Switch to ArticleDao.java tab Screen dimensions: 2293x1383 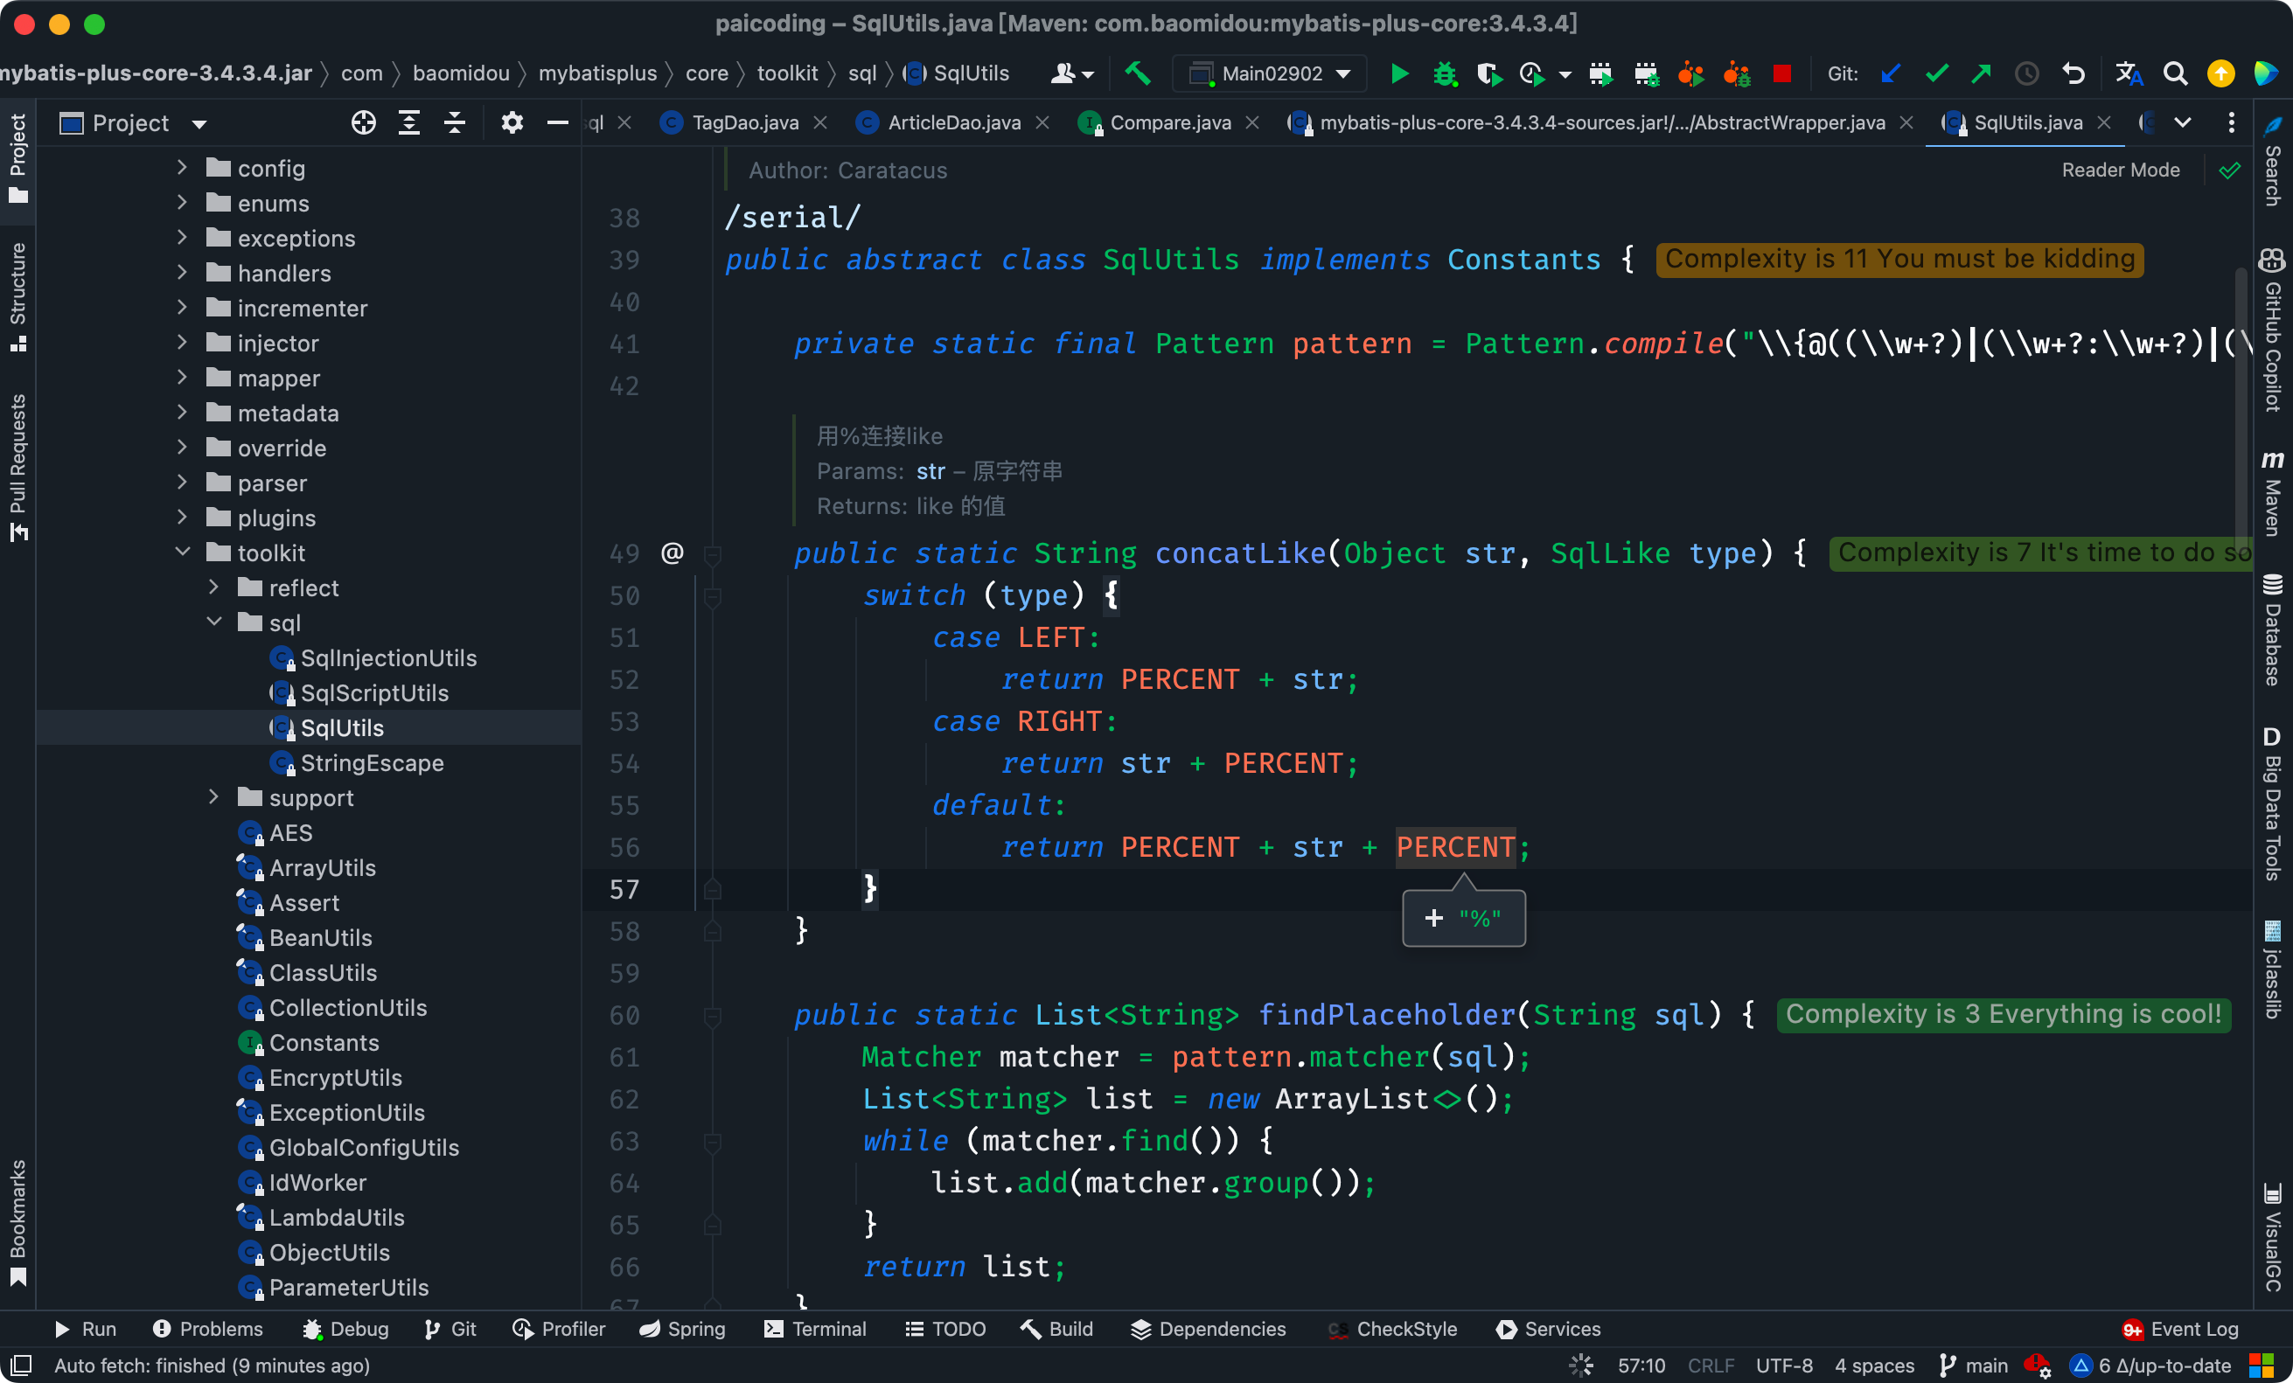[953, 122]
